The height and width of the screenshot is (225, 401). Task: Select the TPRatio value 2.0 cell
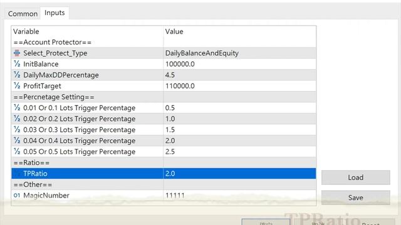click(239, 174)
